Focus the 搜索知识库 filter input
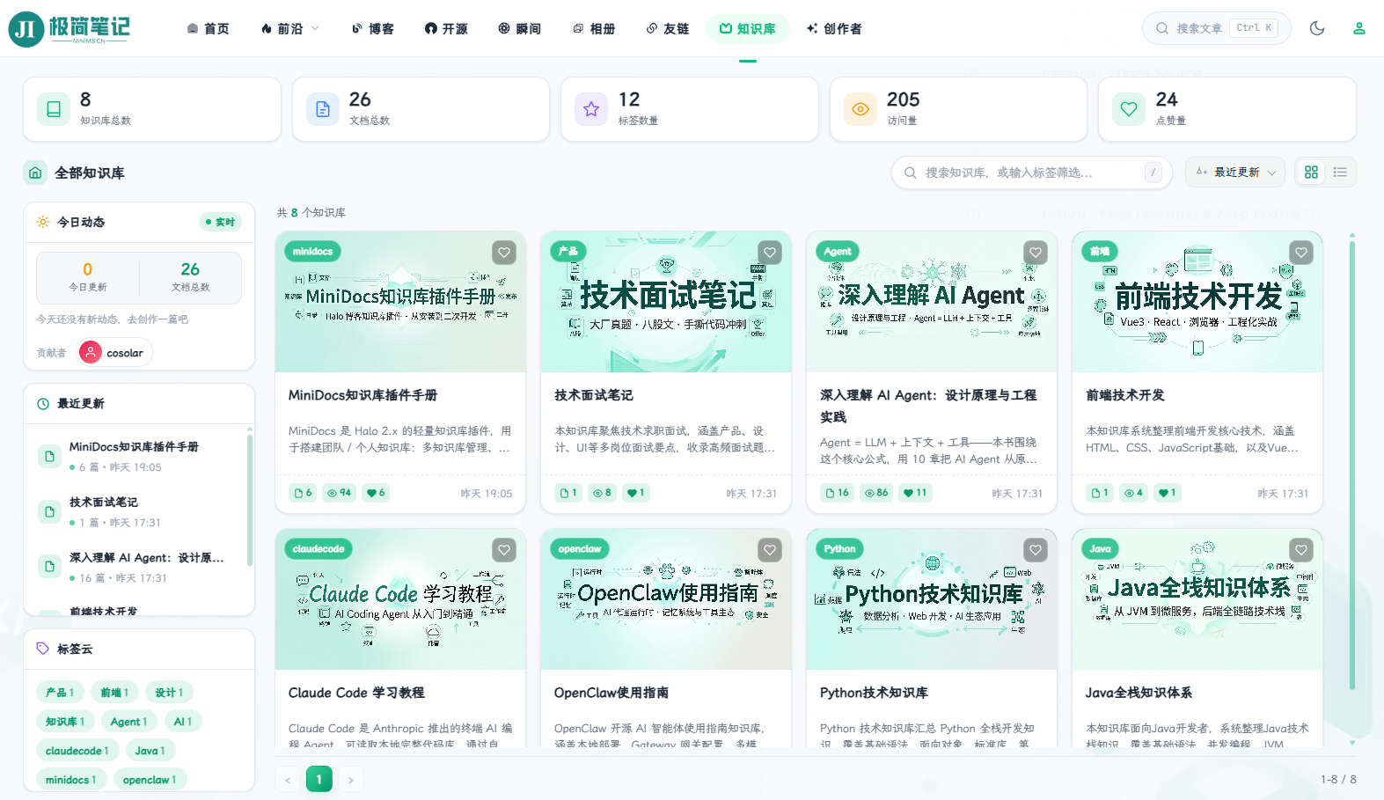 1031,172
